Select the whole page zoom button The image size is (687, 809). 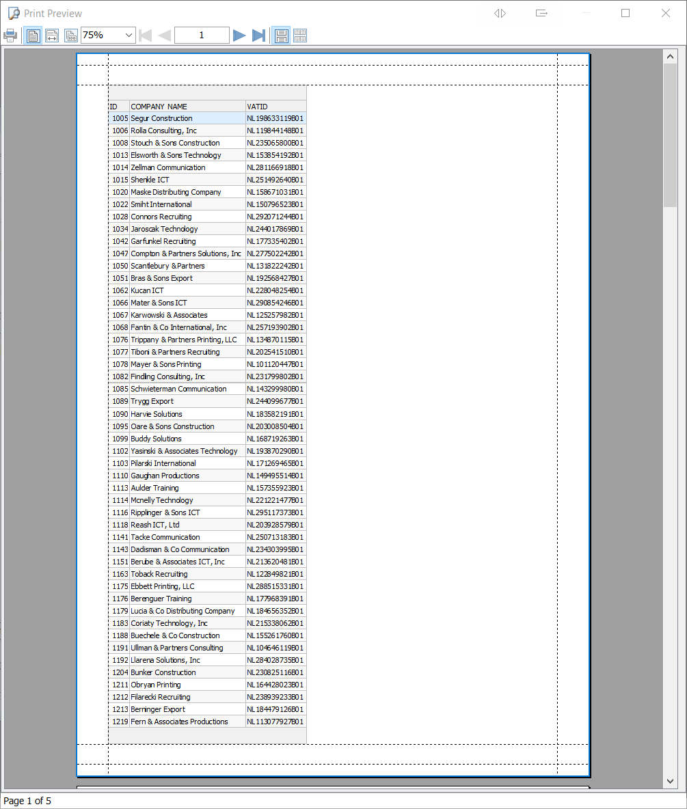pyautogui.click(x=33, y=36)
